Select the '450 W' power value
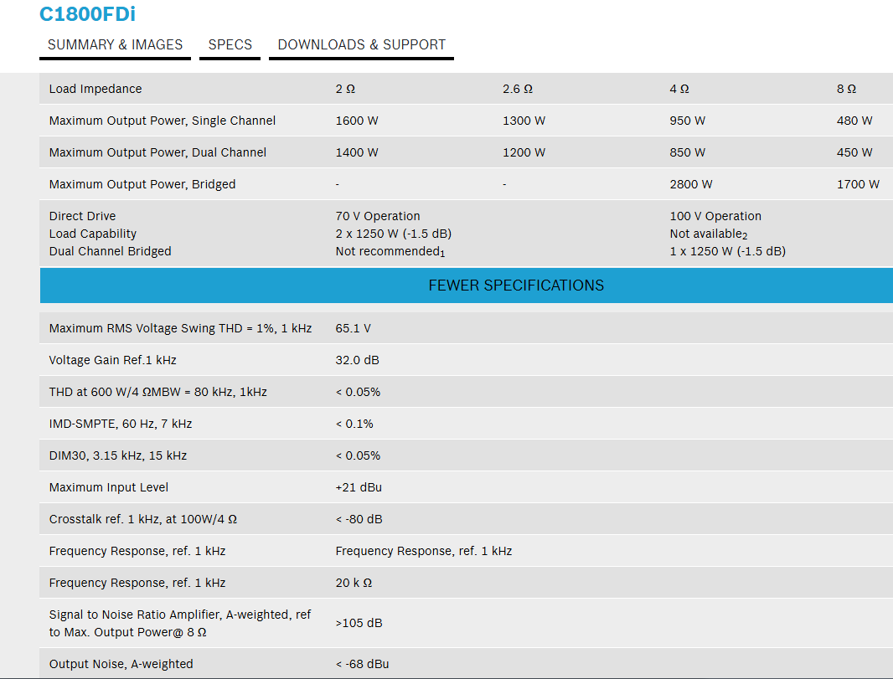This screenshot has height=679, width=893. (854, 152)
